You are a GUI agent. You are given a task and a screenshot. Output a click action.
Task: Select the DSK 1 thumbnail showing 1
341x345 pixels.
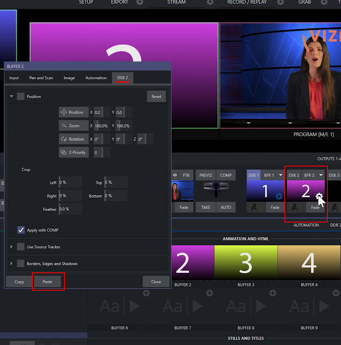click(x=265, y=191)
